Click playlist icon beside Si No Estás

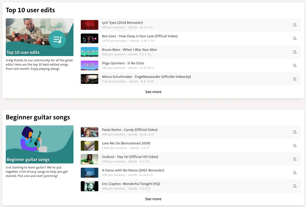point(294,66)
